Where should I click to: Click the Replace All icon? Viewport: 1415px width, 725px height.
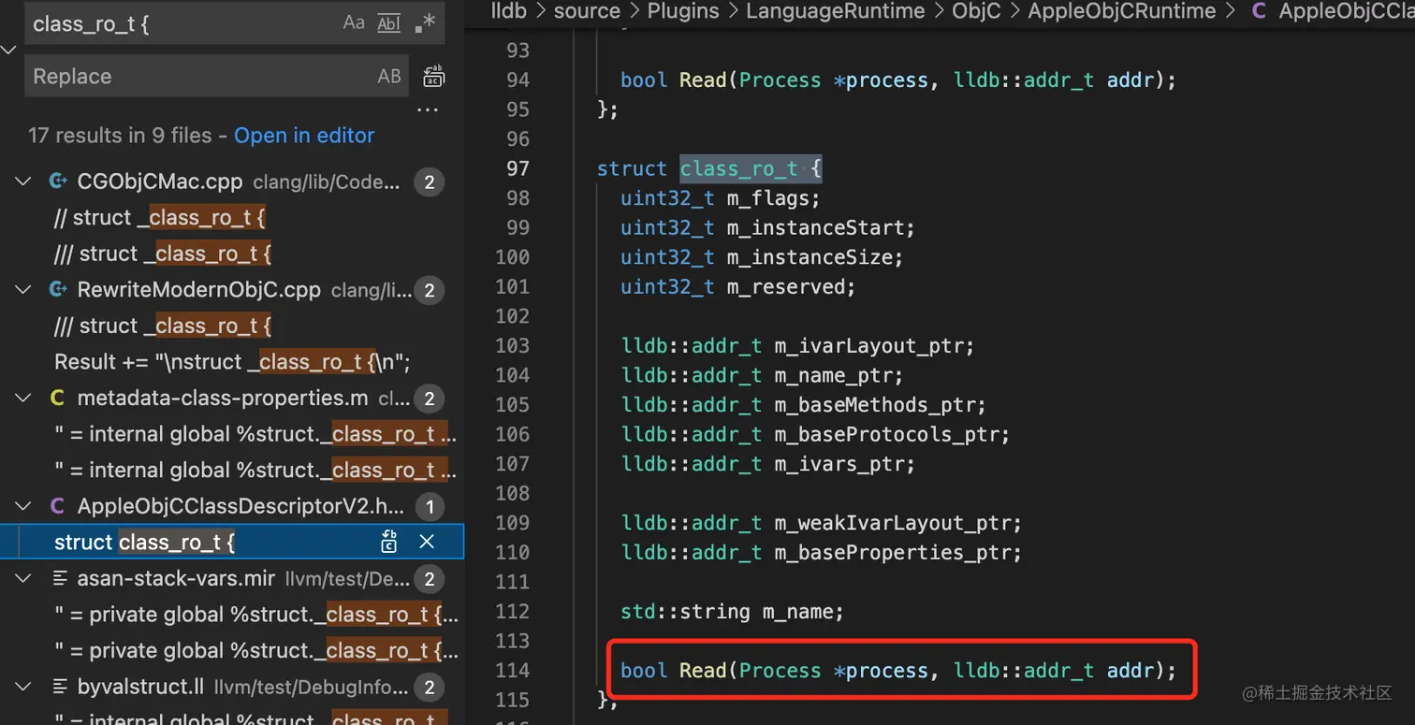click(x=433, y=77)
